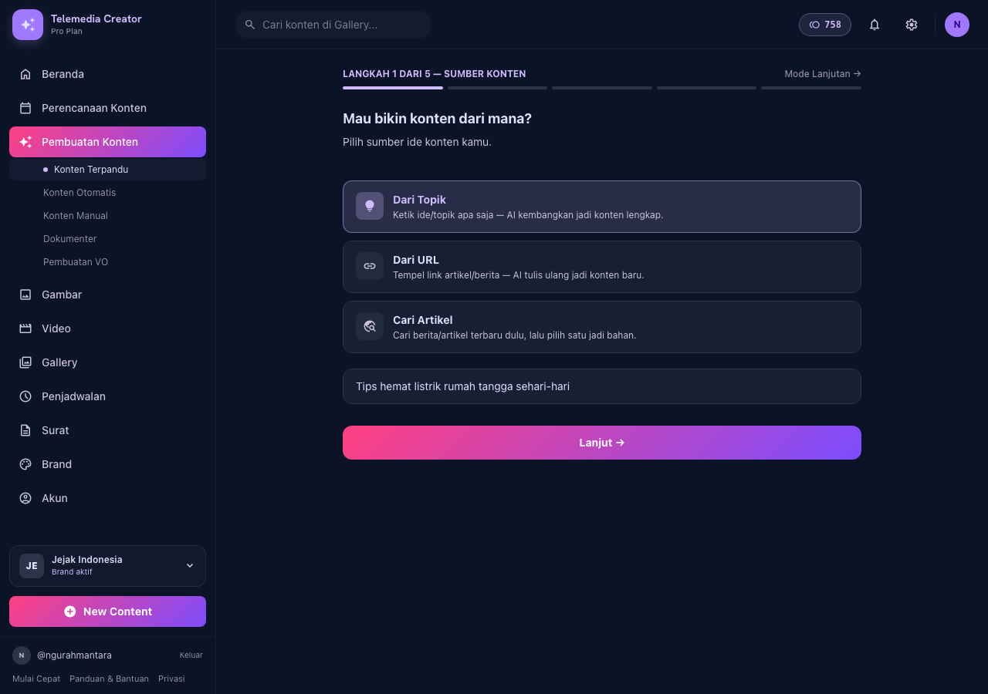The width and height of the screenshot is (988, 694).
Task: Click the Telemedia Creator sparkle logo
Action: 28,25
